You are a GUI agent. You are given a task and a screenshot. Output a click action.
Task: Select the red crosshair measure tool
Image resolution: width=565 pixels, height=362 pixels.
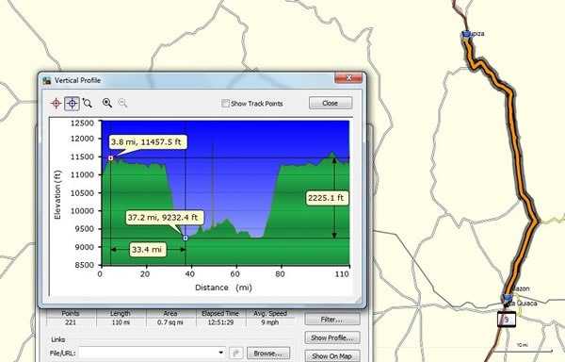pyautogui.click(x=56, y=104)
